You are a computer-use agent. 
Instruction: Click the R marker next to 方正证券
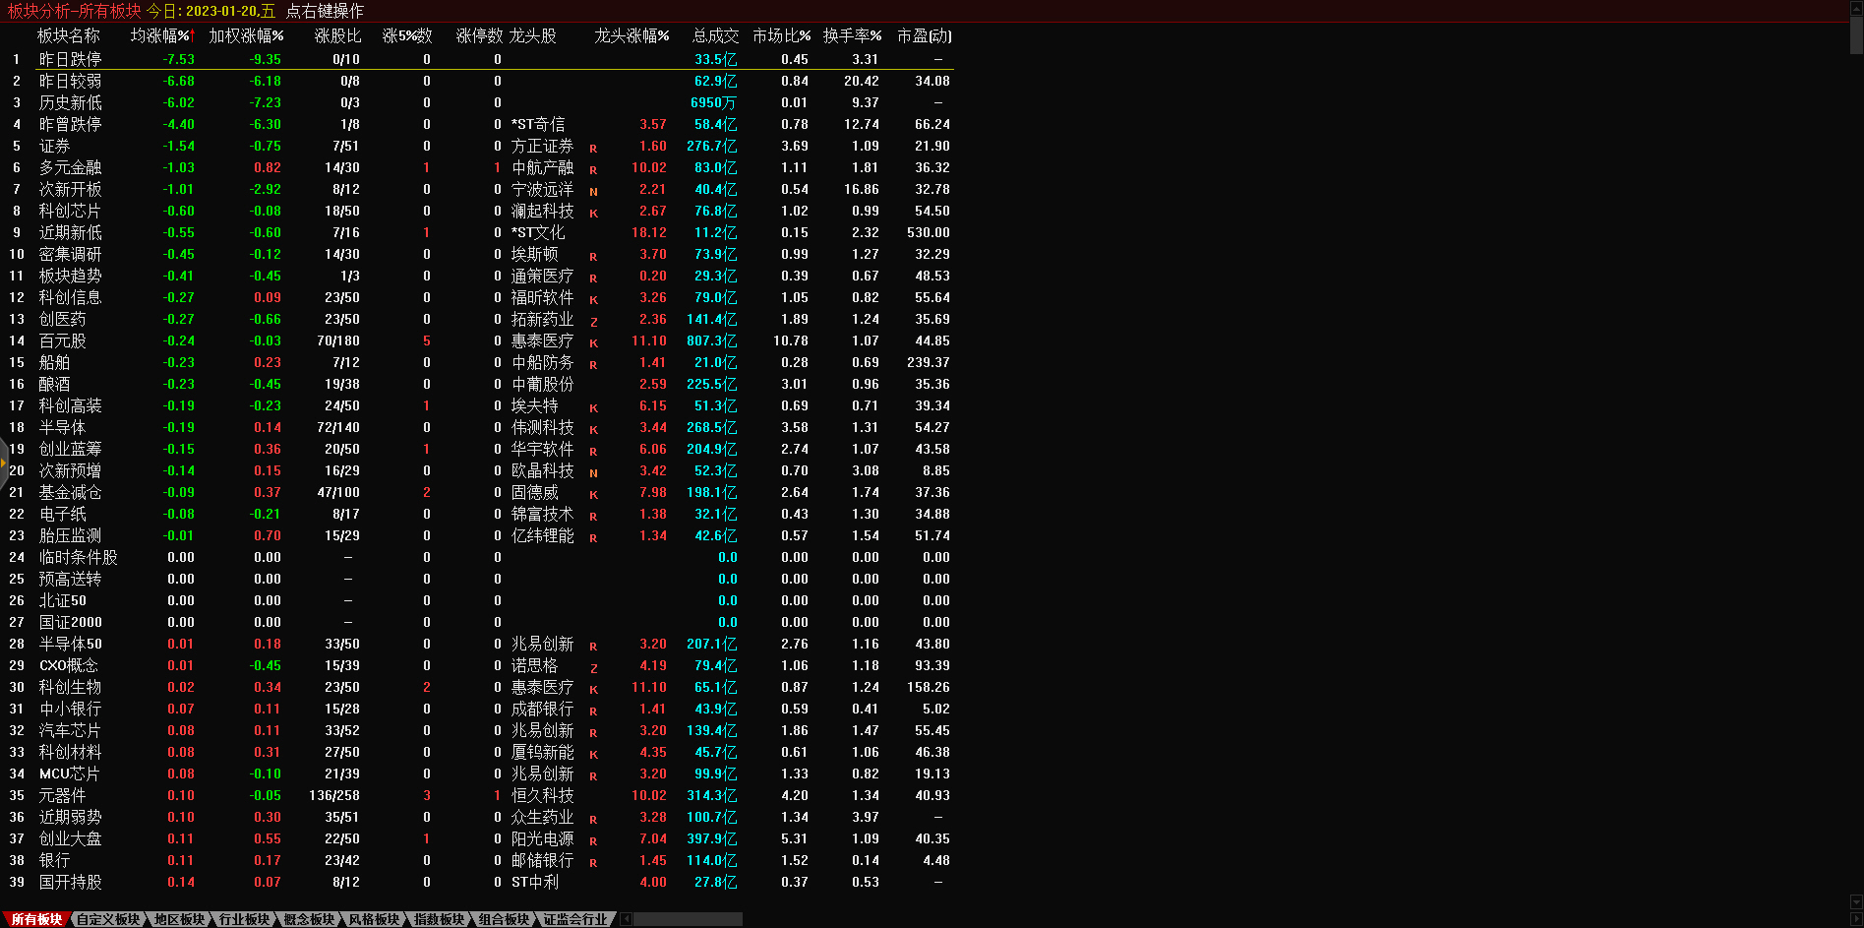pyautogui.click(x=593, y=149)
